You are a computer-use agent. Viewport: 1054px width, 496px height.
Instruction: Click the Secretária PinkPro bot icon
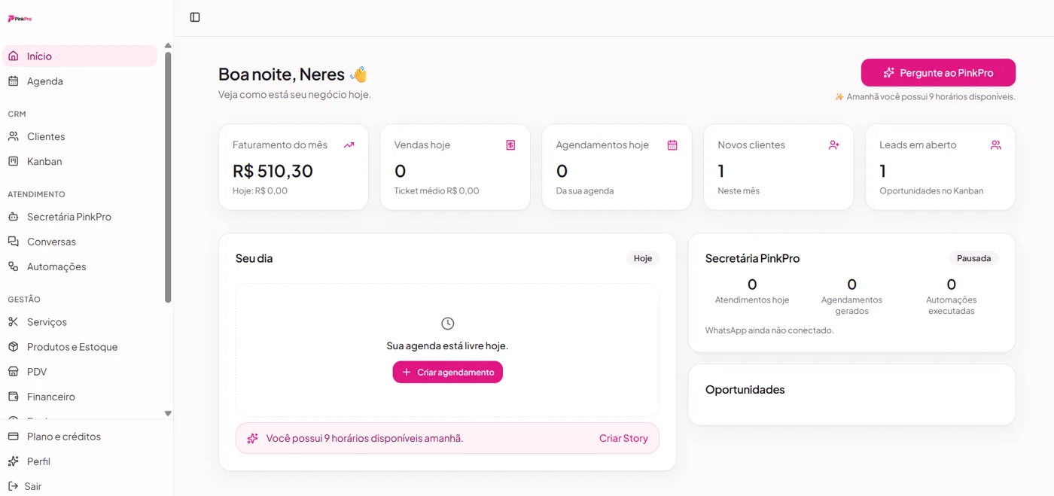(x=13, y=217)
